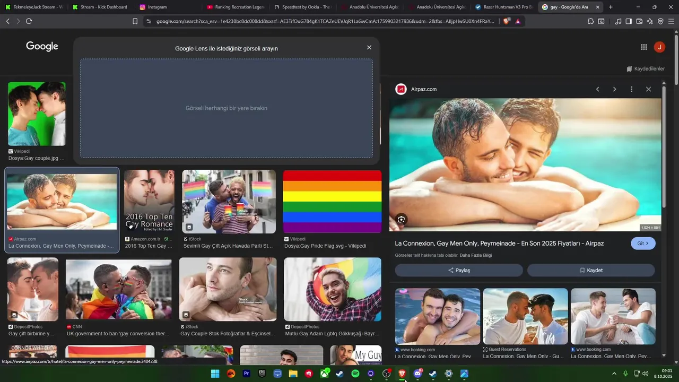Close the Google Lens search panel
The width and height of the screenshot is (679, 382).
click(369, 48)
